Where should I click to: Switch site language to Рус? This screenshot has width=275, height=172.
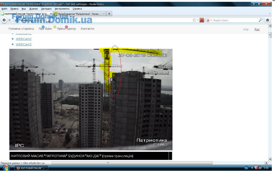coord(257,29)
